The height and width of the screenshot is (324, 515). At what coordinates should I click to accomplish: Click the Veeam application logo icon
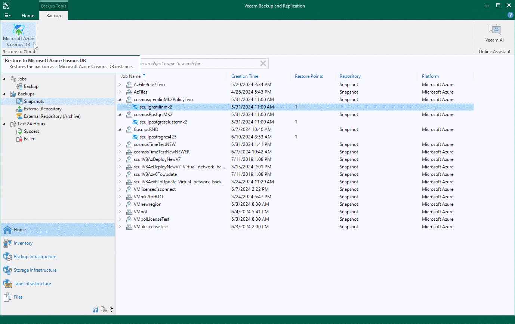pos(6,6)
